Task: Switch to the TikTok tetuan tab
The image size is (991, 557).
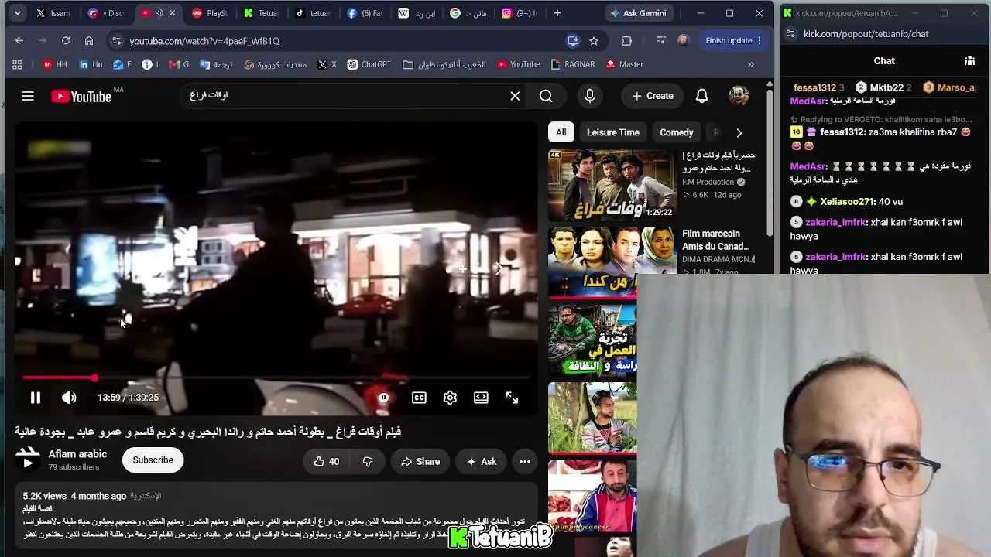Action: pos(313,13)
